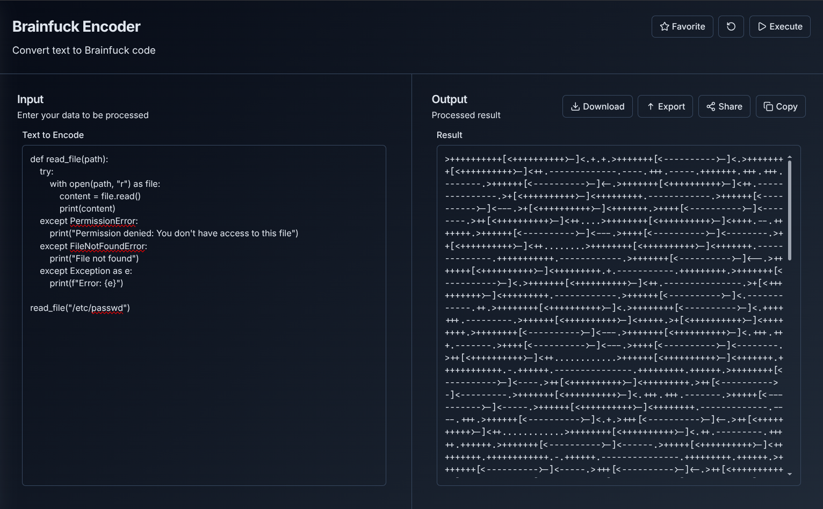Click the play triangle icon on Execute
This screenshot has width=823, height=509.
(763, 26)
